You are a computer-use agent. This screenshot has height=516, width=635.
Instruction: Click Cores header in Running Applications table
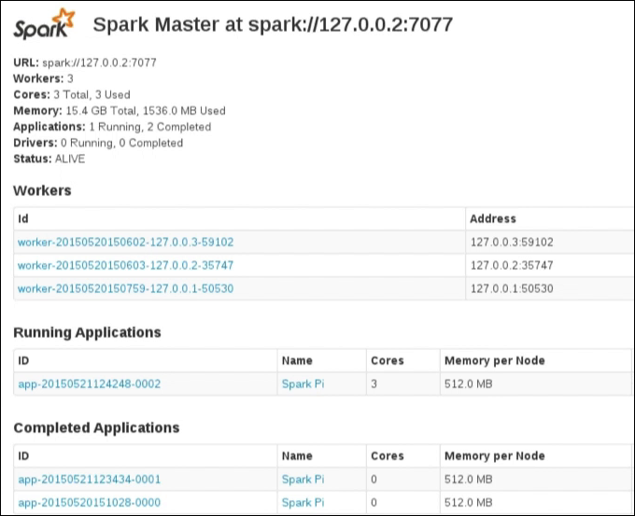pos(388,360)
